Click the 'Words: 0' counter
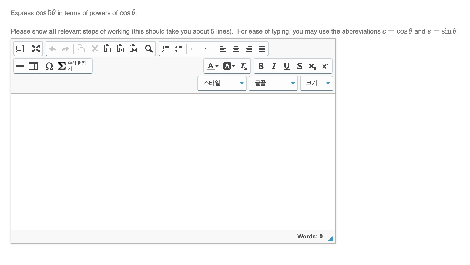470x265 pixels. [x=310, y=237]
